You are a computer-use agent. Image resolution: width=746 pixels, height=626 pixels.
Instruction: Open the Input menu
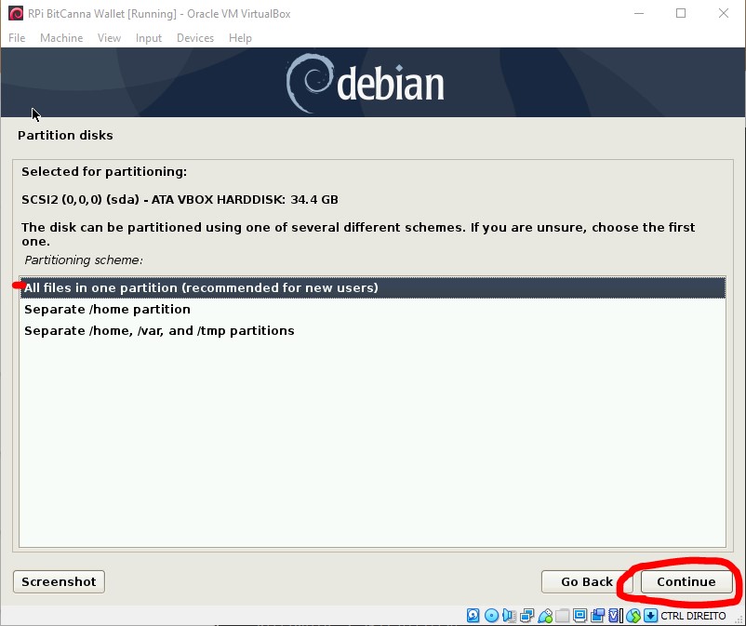tap(149, 38)
